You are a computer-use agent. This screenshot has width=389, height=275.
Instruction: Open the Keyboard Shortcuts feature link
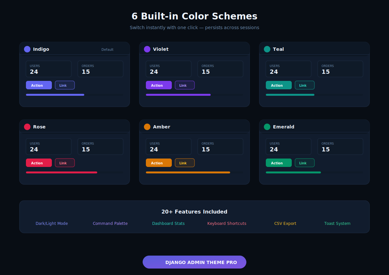coord(227,223)
